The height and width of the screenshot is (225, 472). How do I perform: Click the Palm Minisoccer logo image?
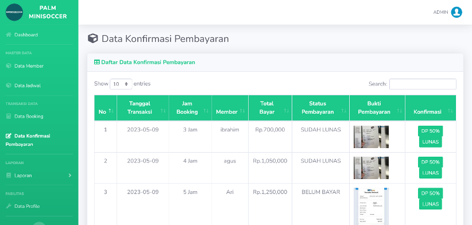14,12
